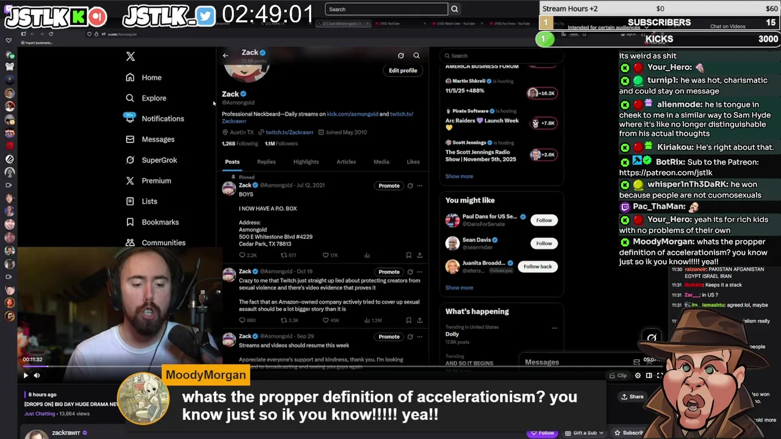Promote the Sep 29 post

click(389, 337)
